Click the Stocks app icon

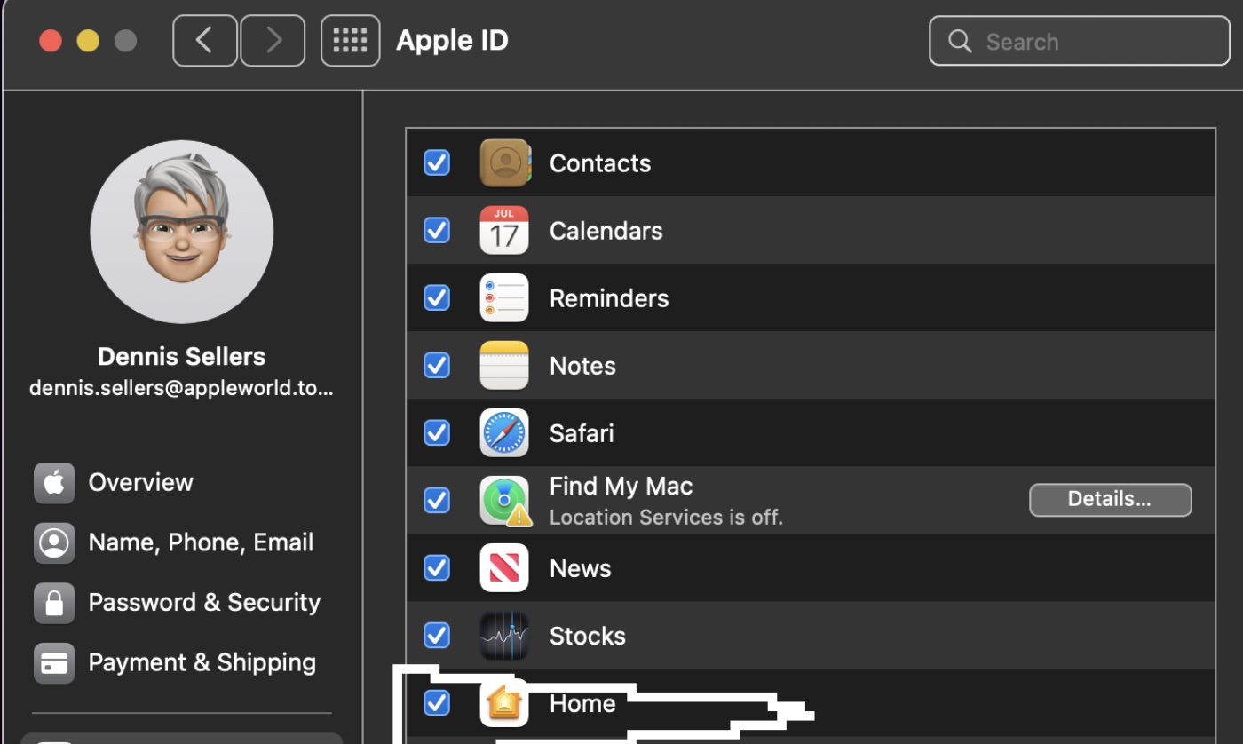[504, 635]
